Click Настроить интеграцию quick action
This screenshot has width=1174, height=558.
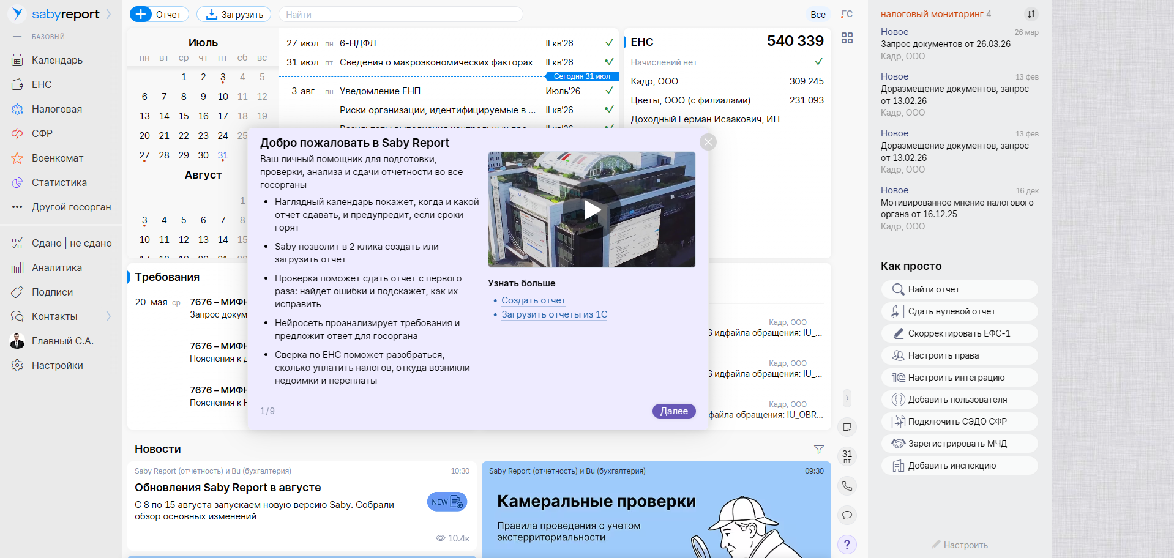[x=959, y=378]
